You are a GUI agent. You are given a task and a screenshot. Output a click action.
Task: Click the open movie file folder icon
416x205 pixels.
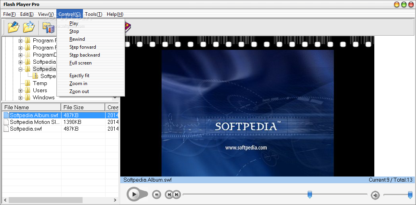click(x=13, y=27)
